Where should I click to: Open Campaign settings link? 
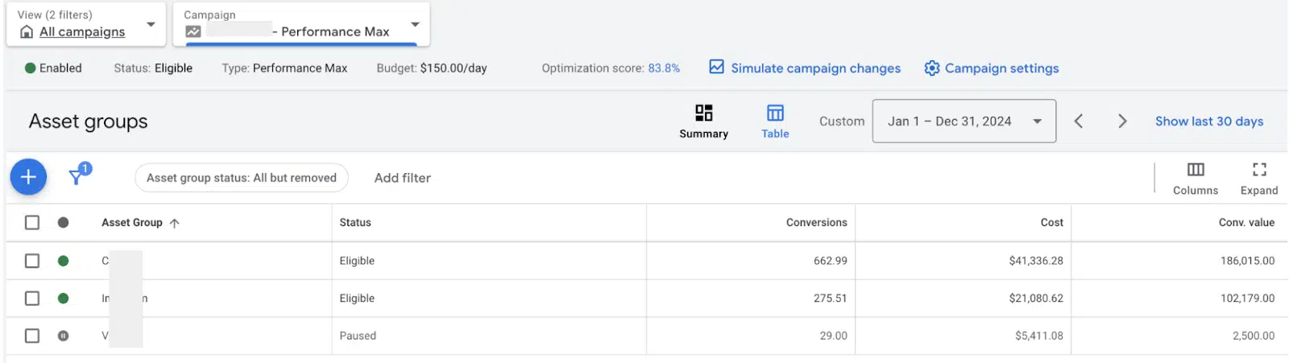tap(1001, 68)
